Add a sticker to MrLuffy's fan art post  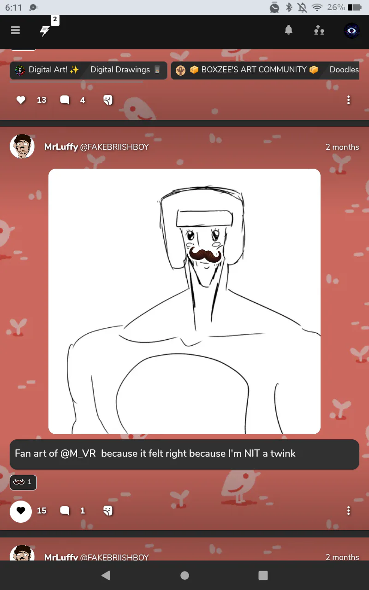point(108,511)
